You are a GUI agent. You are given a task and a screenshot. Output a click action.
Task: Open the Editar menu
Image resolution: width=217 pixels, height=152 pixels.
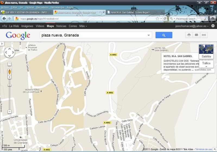(x=14, y=8)
